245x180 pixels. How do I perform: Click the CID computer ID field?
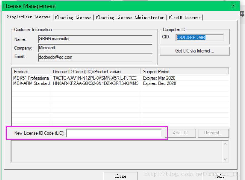pos(200,37)
